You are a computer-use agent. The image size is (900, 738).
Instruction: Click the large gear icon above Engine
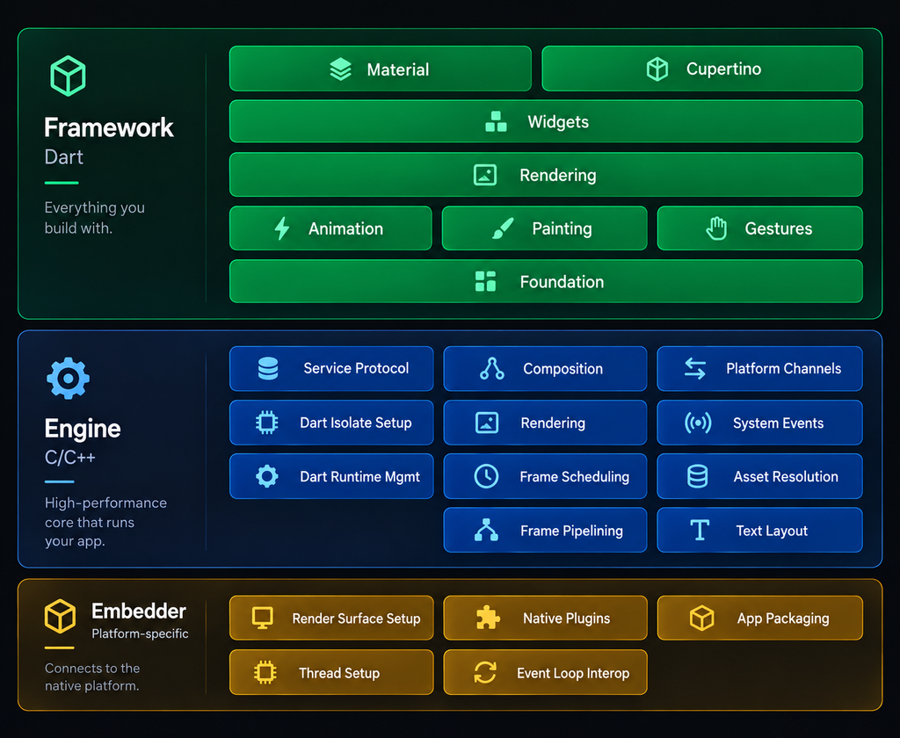pyautogui.click(x=68, y=378)
